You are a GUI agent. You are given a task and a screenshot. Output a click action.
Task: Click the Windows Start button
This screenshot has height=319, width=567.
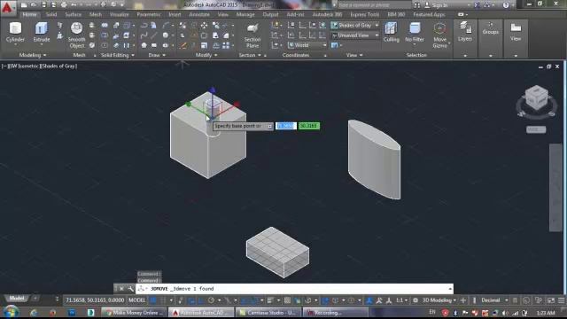coord(11,311)
